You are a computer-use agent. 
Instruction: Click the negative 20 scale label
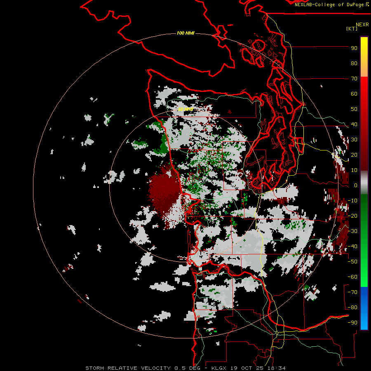[x=352, y=216]
